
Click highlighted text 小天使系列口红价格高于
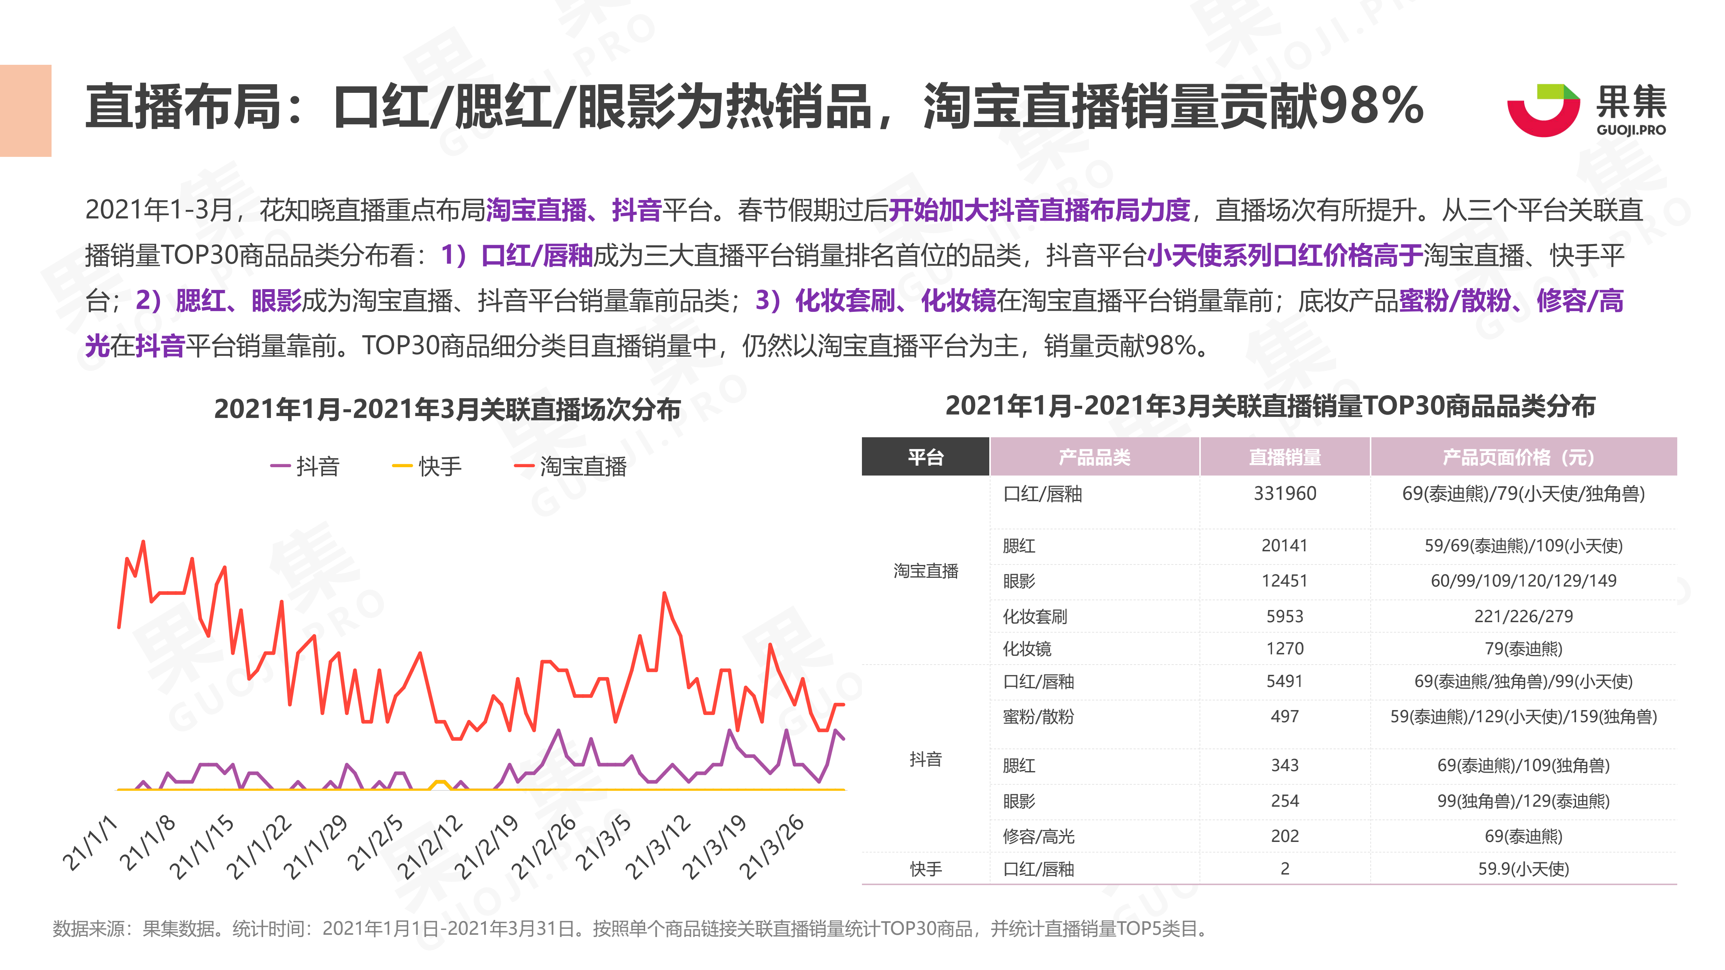point(1285,255)
